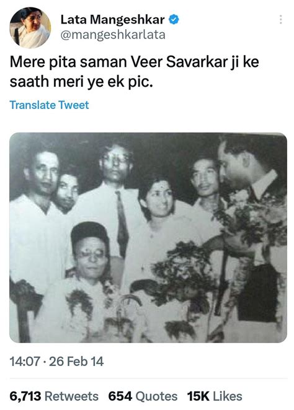Screen dimensions: 294x410
Task: Click the tweet text line mentioning Veer Savarkar
Action: tap(135, 63)
